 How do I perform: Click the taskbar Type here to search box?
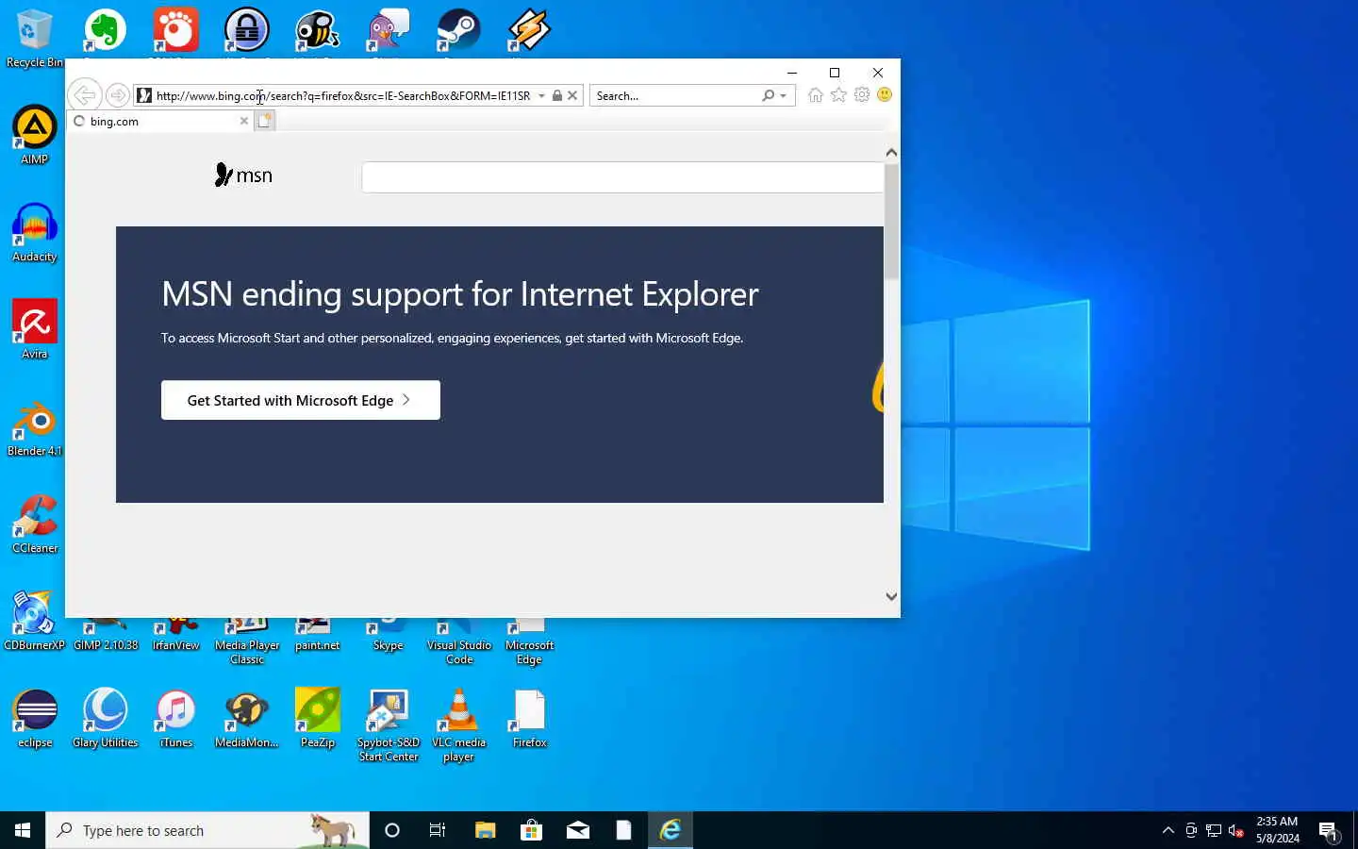(x=207, y=830)
